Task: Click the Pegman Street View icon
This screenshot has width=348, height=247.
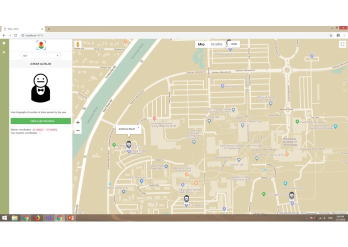Action: 78,44
